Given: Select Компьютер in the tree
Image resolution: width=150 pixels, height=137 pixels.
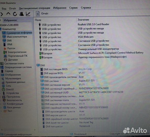Looking at the screenshot, I should [x=9, y=29].
